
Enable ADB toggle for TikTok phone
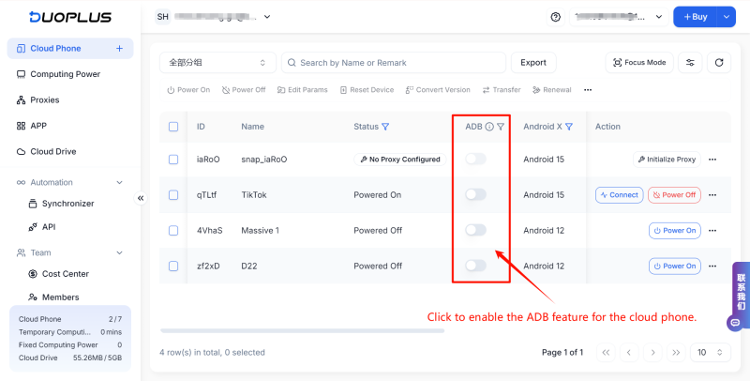pos(475,195)
